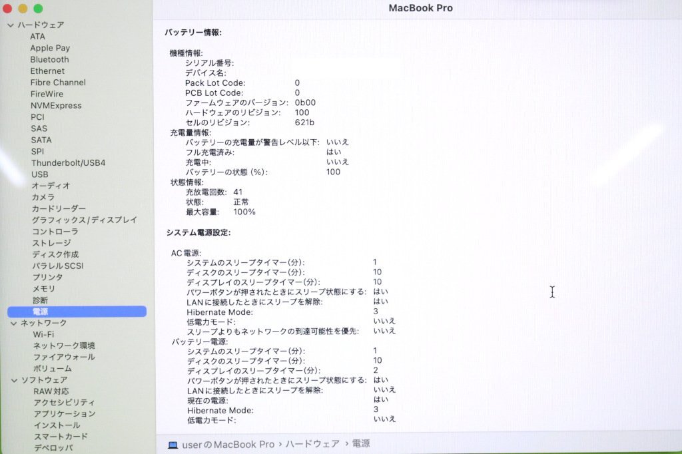Click the バッテリー情報 heading

[x=193, y=32]
